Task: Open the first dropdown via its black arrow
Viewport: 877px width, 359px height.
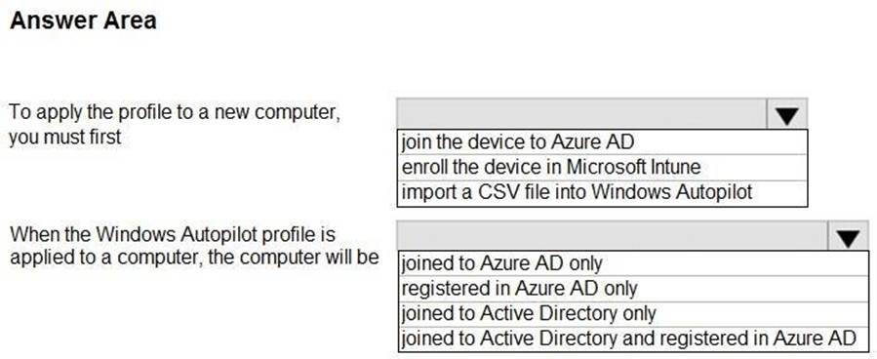Action: coord(786,115)
